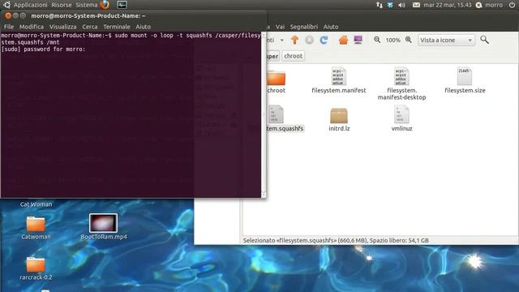Select the casper path bar button
519x292 pixels.
(x=273, y=56)
